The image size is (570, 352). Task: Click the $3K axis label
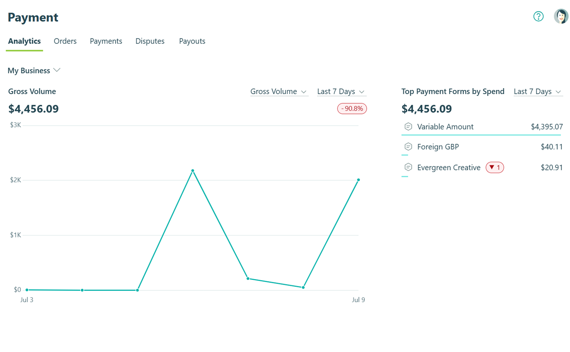pos(16,125)
